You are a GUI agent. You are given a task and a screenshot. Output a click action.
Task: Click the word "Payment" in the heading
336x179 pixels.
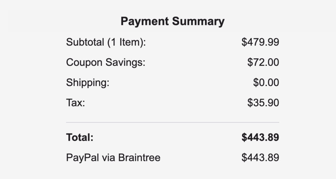click(145, 22)
